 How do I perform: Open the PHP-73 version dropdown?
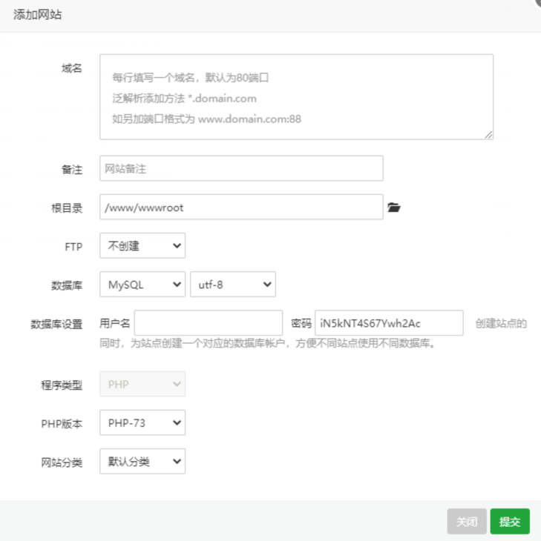[x=142, y=422]
